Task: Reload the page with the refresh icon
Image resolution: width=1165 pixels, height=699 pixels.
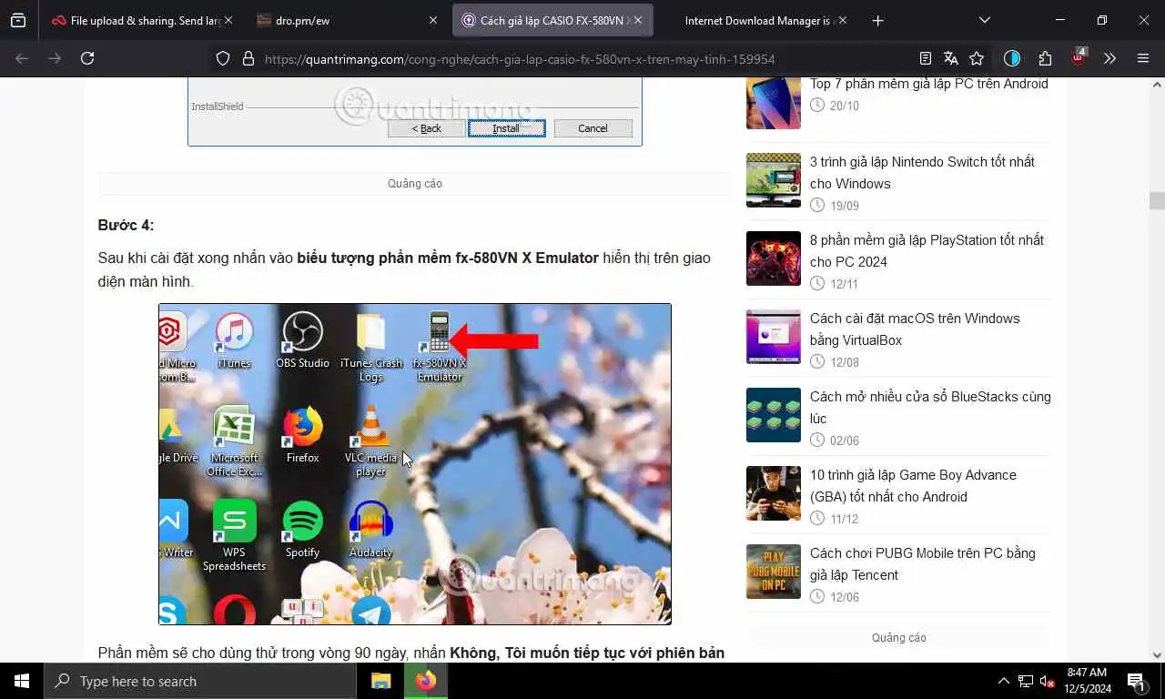Action: click(87, 58)
